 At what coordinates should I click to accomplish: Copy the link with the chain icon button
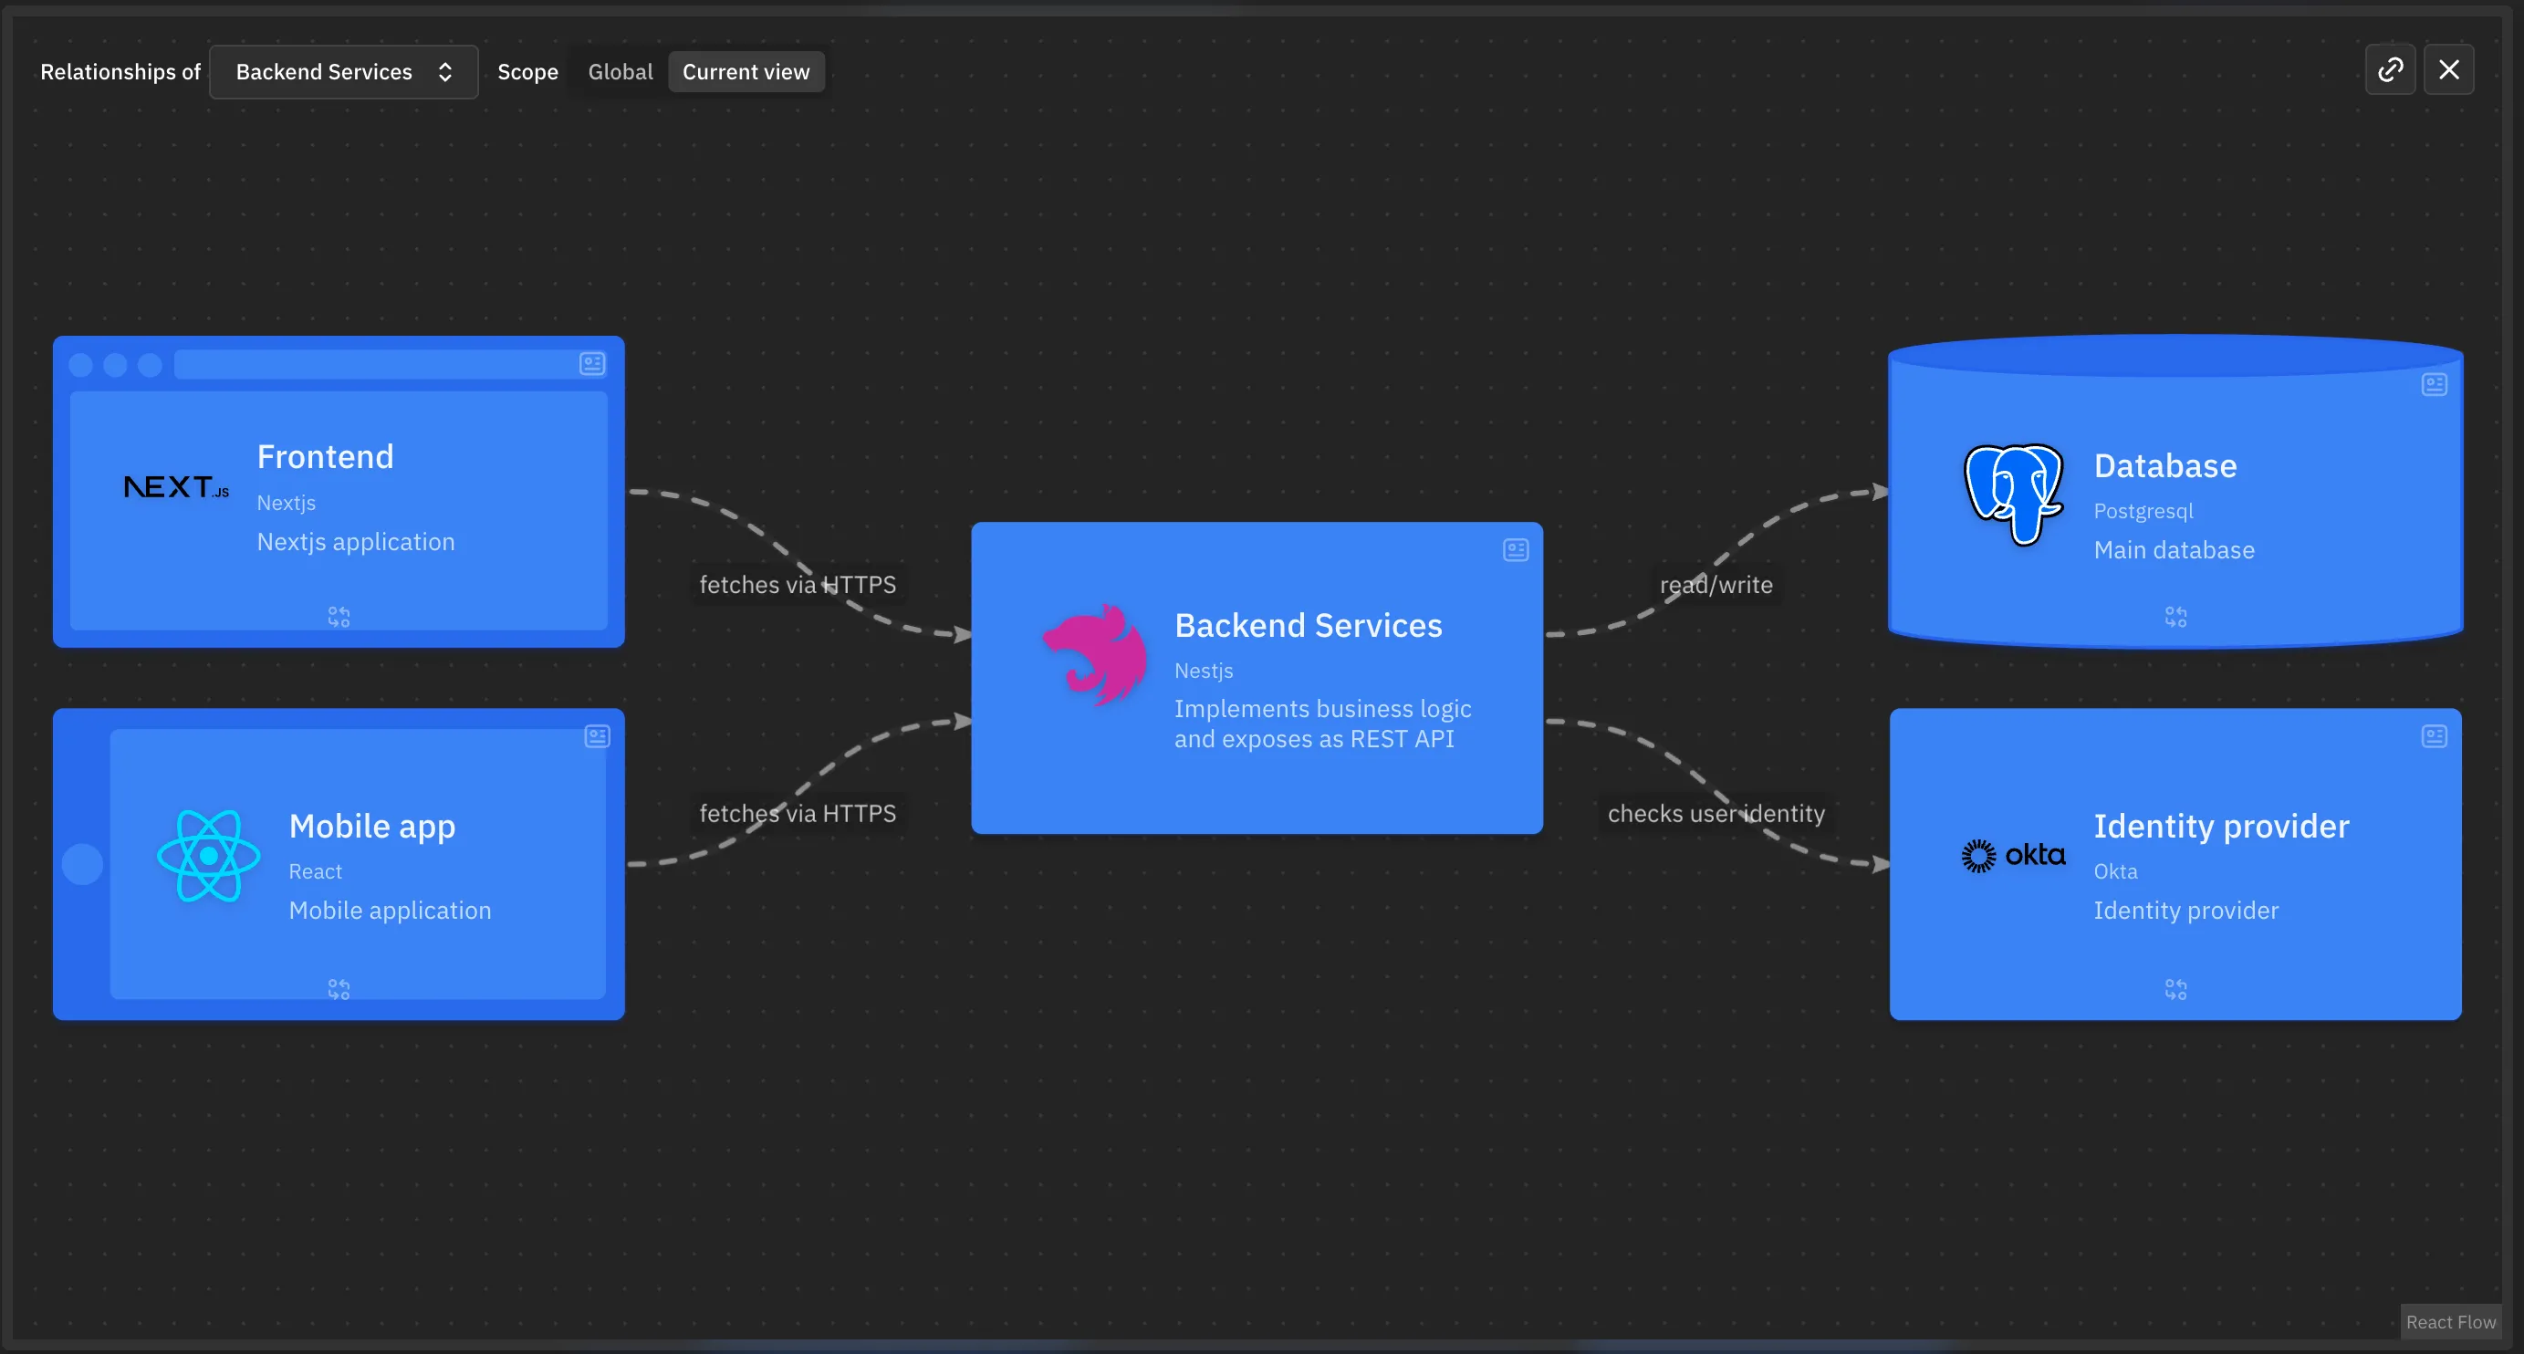[x=2390, y=70]
